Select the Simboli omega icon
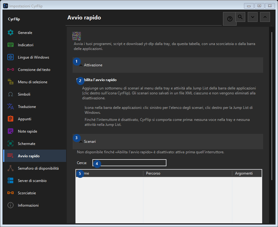 tap(11, 94)
